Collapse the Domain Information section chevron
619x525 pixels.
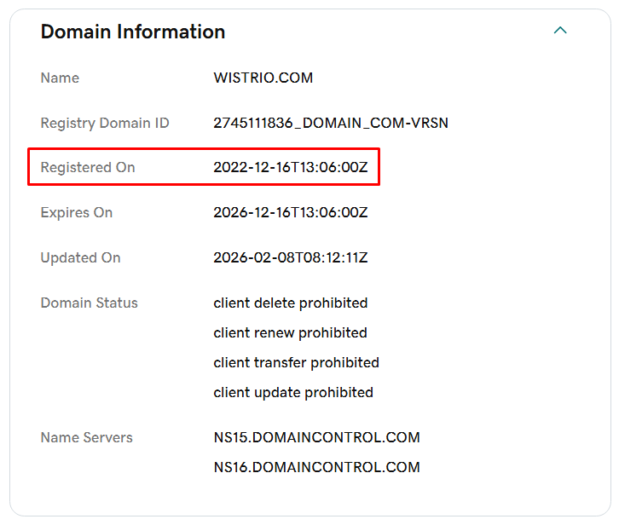[x=560, y=31]
